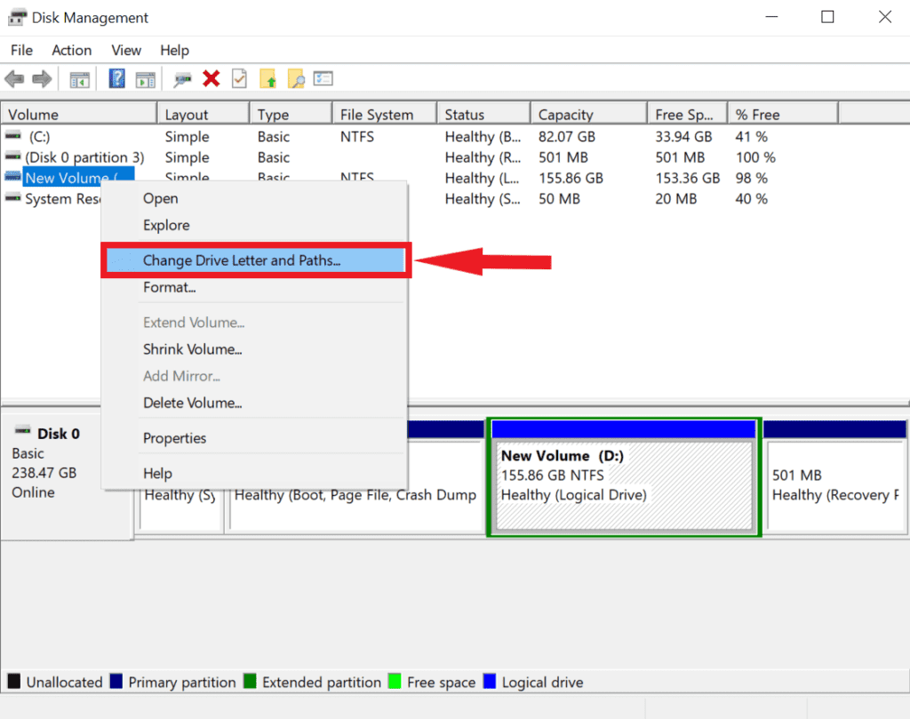This screenshot has width=910, height=719.
Task: Click 'Open' in the context menu
Action: 160,198
